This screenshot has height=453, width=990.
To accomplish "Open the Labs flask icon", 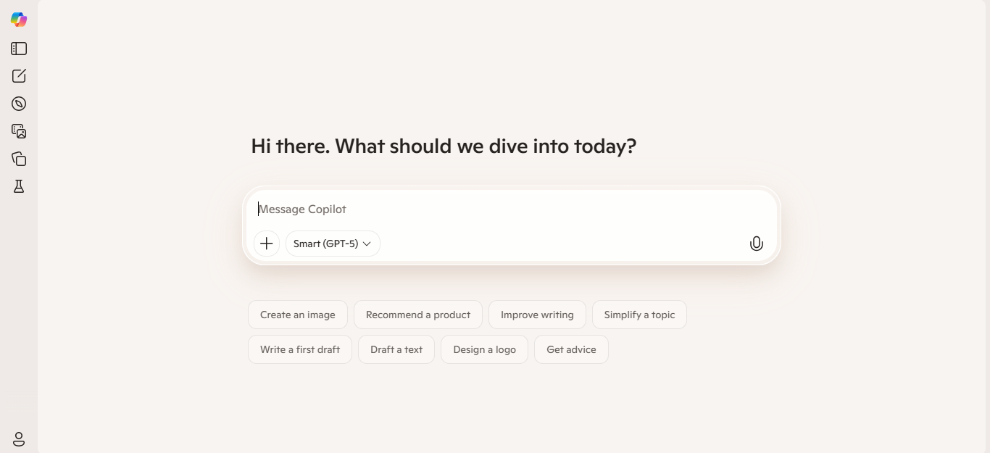I will pyautogui.click(x=19, y=186).
